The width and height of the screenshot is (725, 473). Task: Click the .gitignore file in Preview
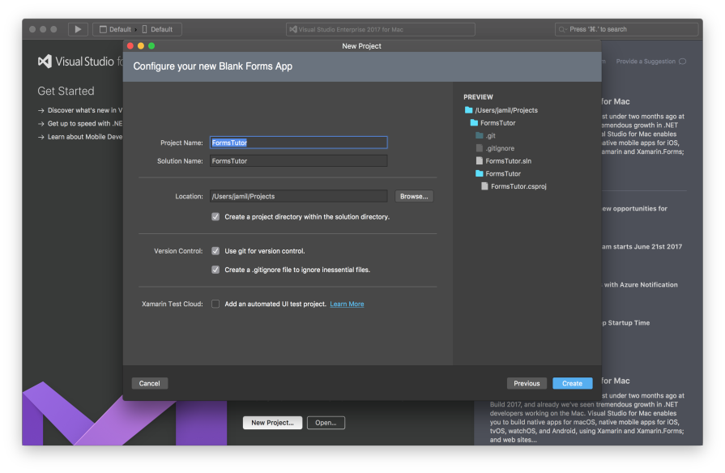(499, 148)
